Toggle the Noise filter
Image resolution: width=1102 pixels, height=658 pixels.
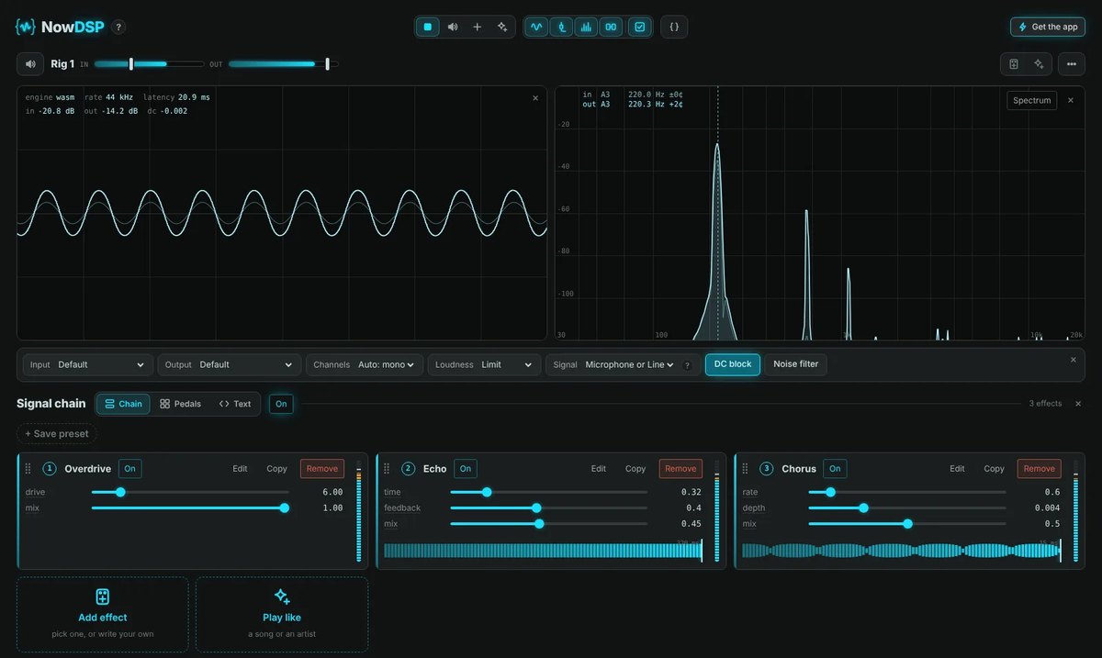(795, 364)
